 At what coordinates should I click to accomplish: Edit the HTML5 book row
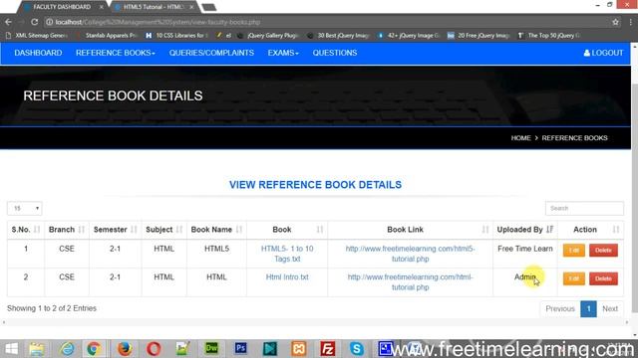click(x=574, y=250)
